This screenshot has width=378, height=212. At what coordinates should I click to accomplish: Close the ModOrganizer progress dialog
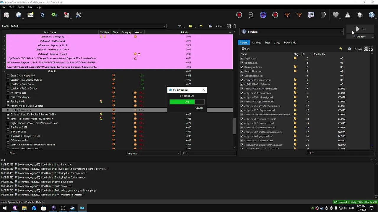click(x=203, y=90)
